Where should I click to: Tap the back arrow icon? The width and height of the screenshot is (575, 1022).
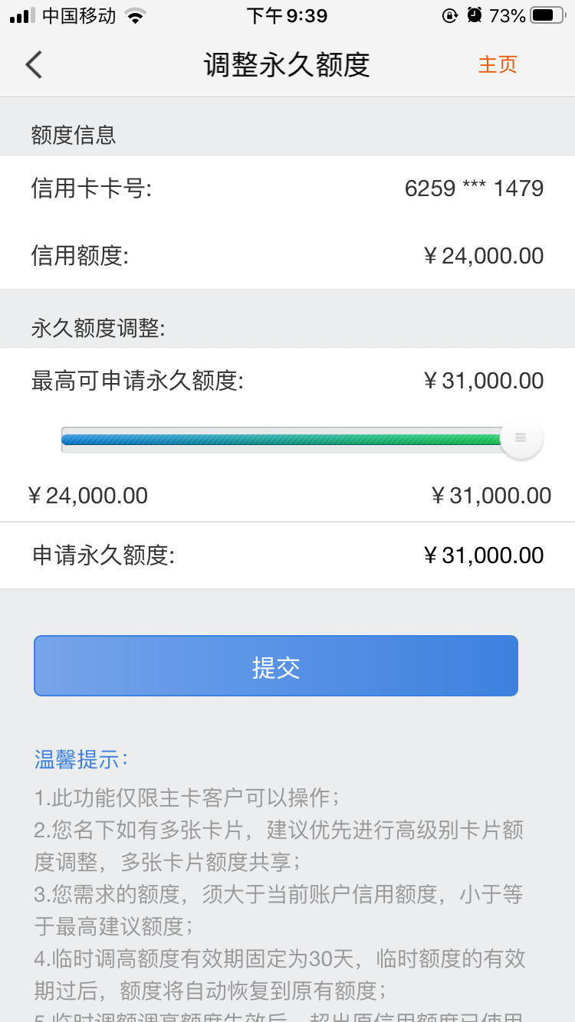(34, 65)
